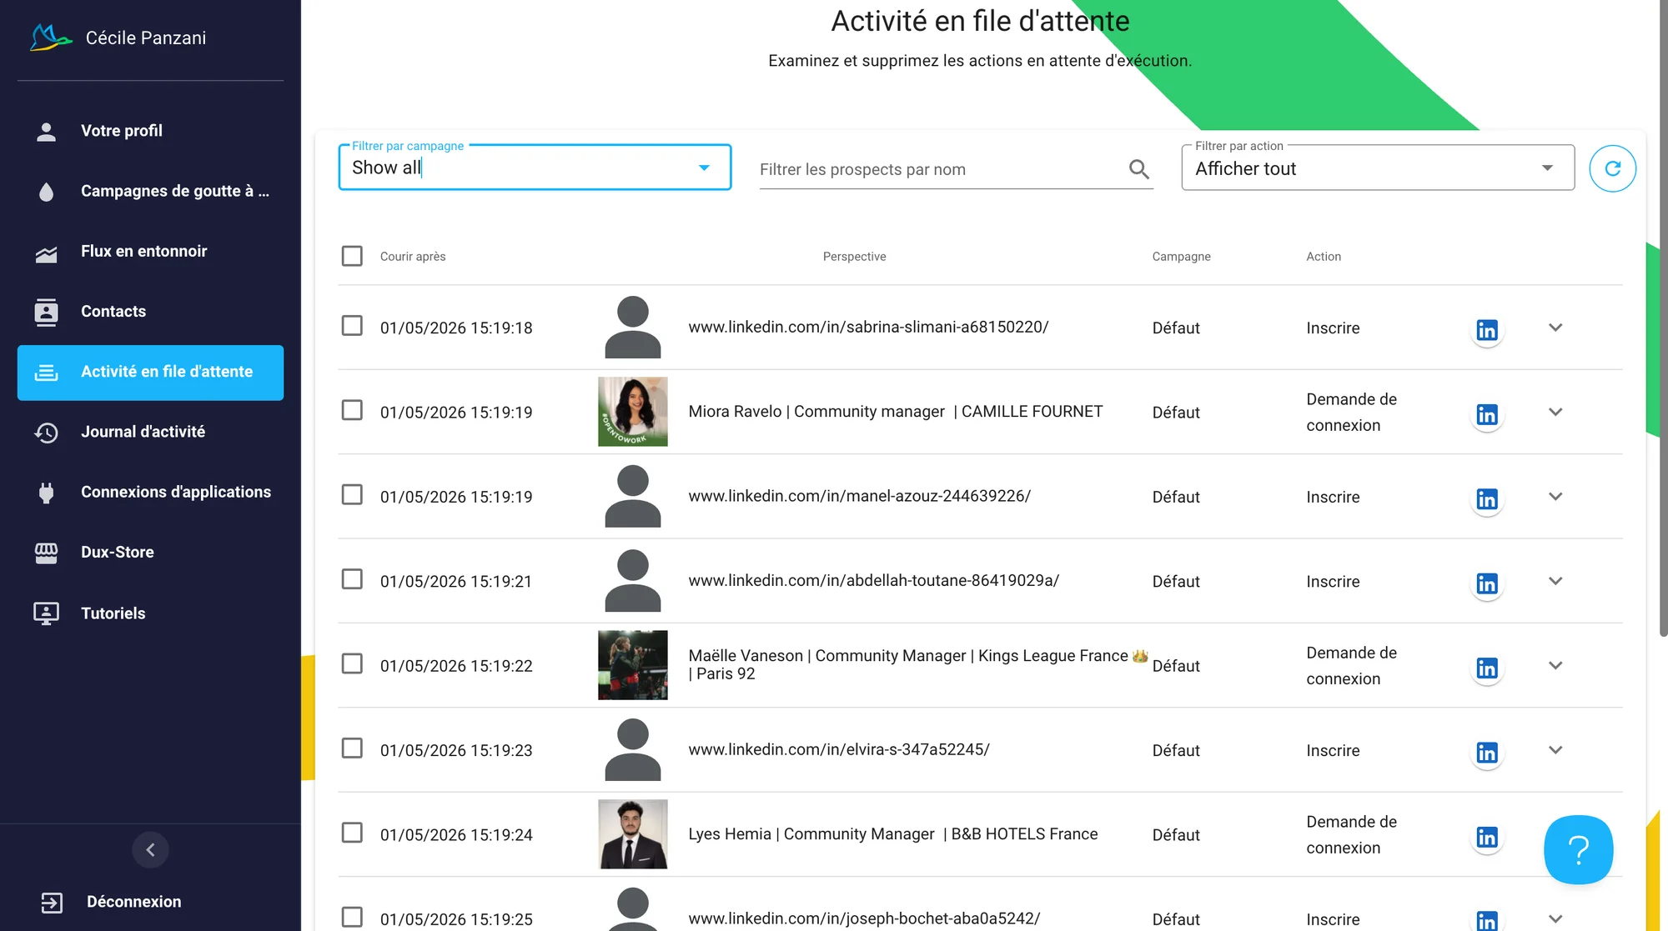Open Flux en entonnoir menu item
The image size is (1668, 931).
click(x=150, y=252)
